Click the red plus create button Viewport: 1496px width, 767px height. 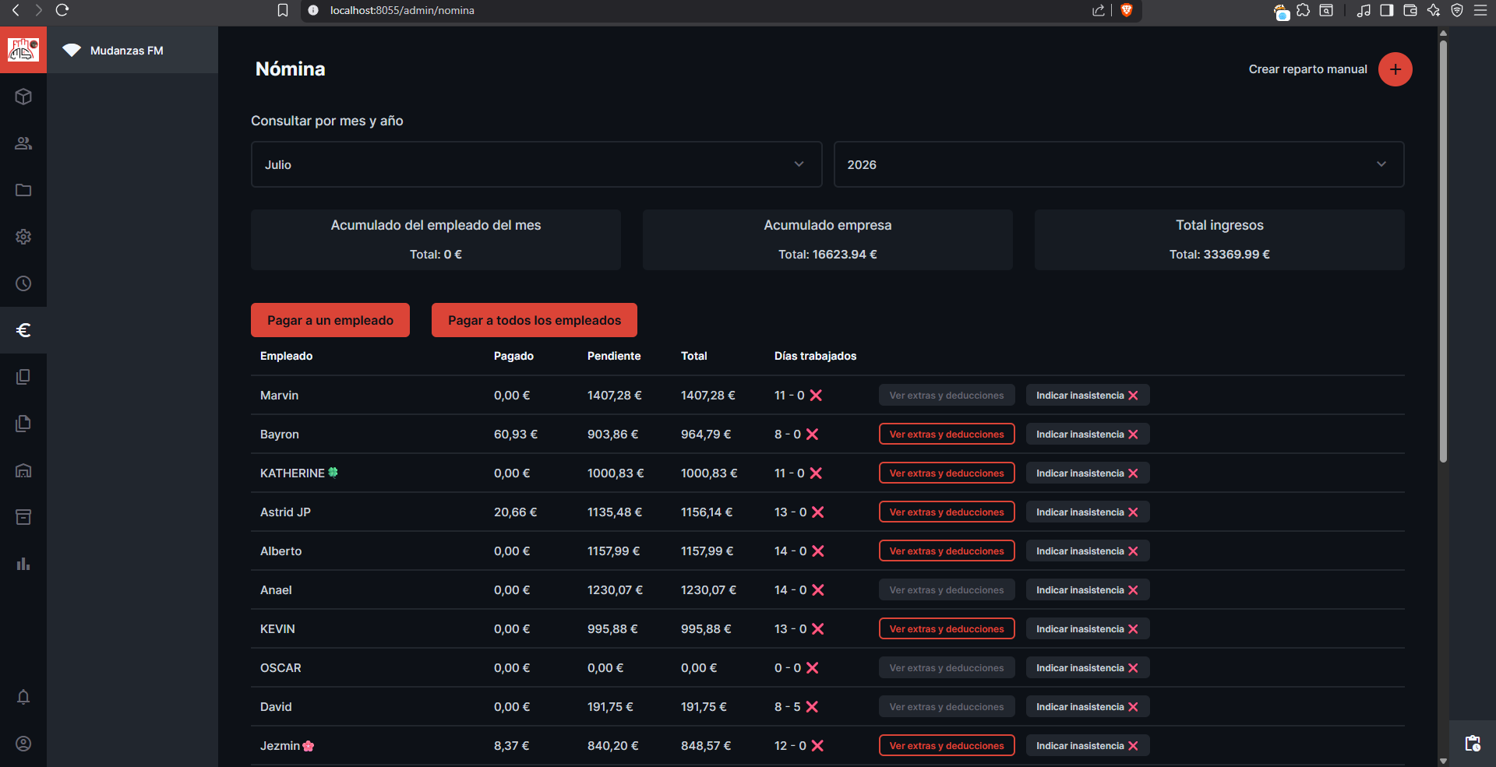(1395, 69)
